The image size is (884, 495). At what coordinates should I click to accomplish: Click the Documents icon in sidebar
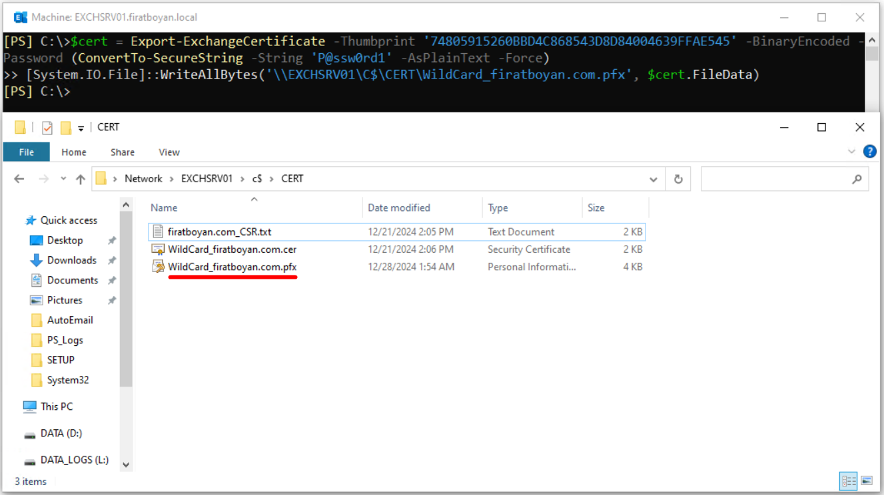click(x=37, y=280)
